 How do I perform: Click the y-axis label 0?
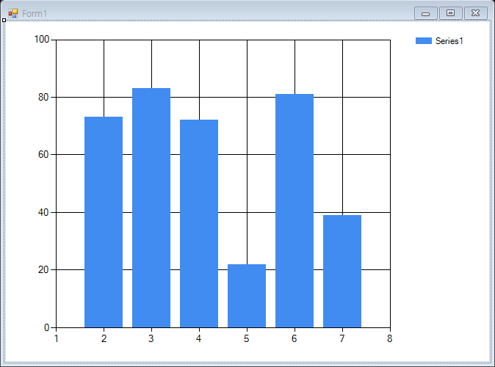[x=46, y=327]
